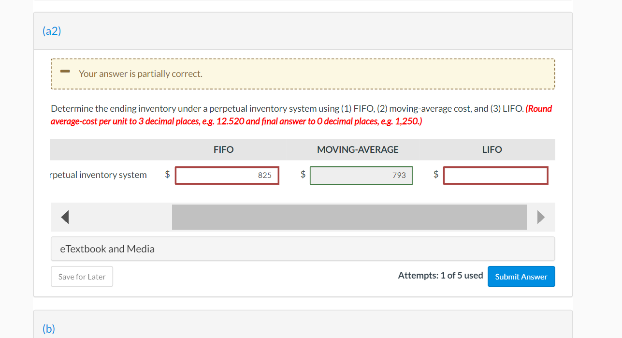The image size is (622, 338).
Task: Click the partially correct minus icon
Action: click(65, 72)
